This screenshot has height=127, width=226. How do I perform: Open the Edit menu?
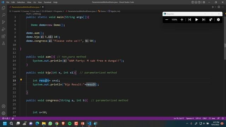(13, 2)
